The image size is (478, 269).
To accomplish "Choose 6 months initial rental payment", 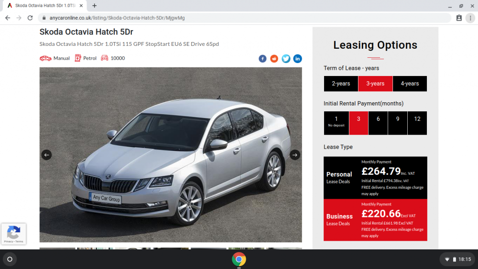I will [x=378, y=123].
